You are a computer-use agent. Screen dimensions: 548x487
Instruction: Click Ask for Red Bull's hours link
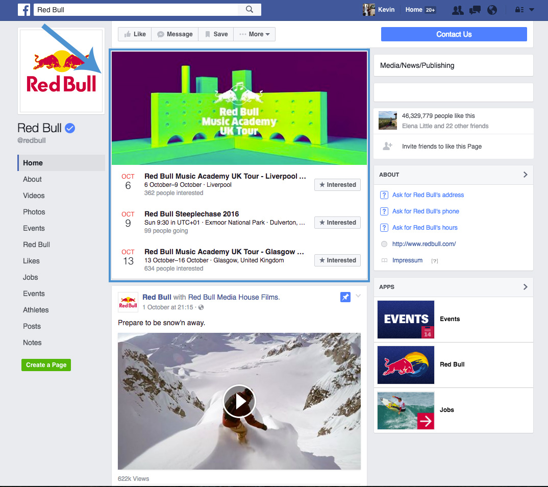point(425,228)
